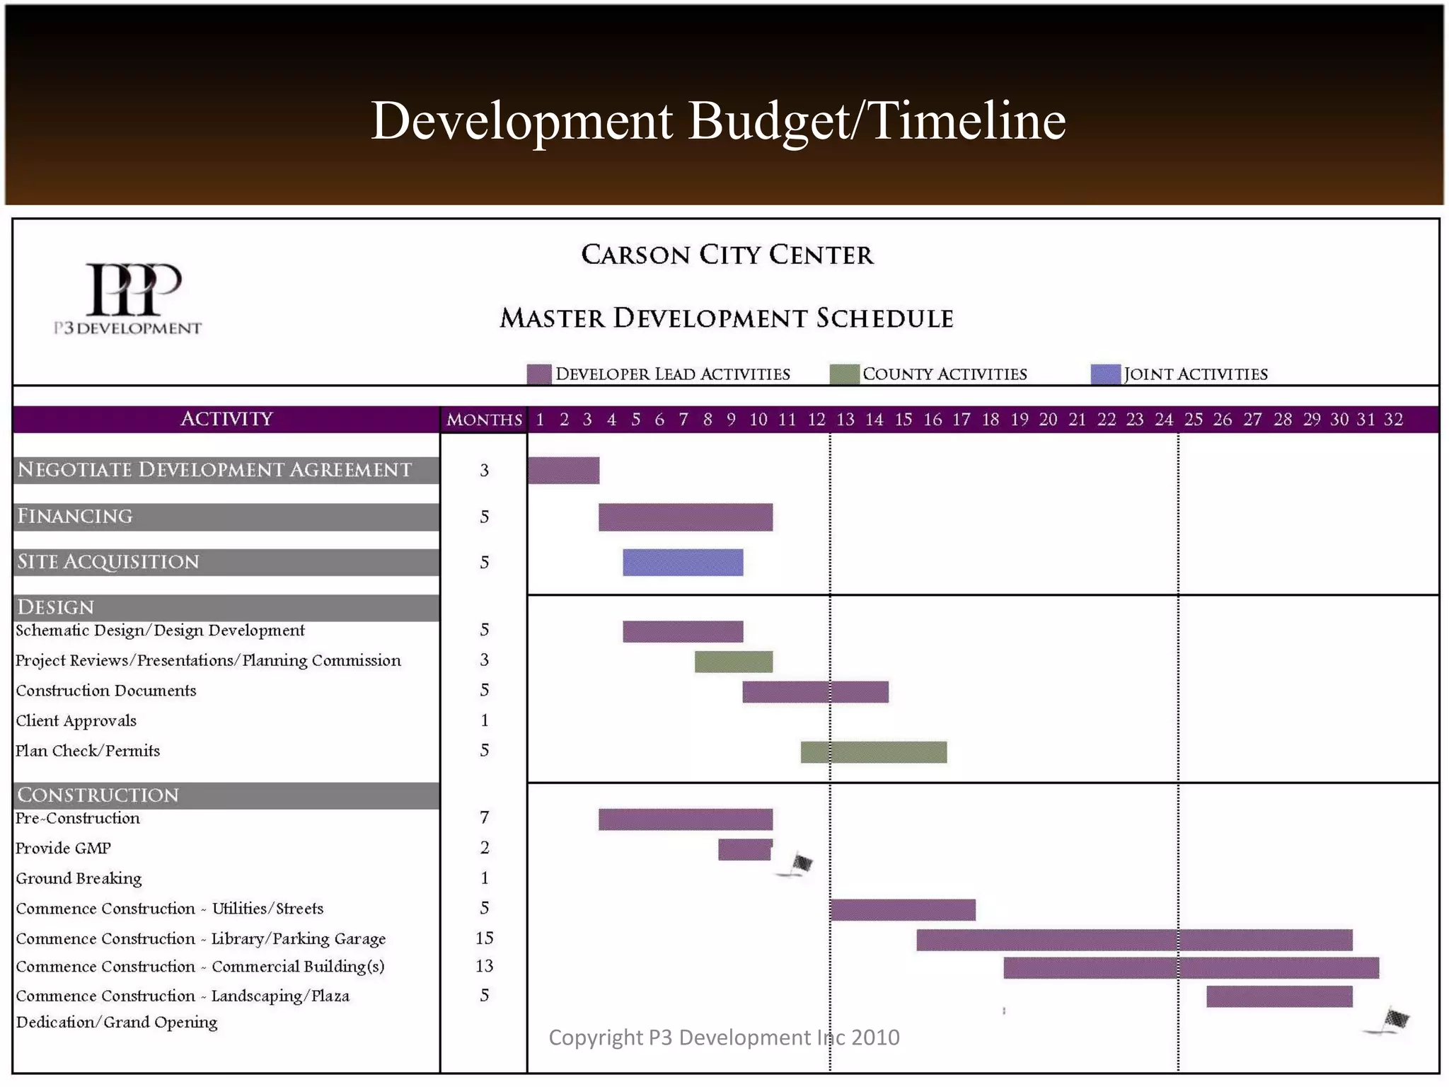Click the 13 months value for Commercial Building(s)
This screenshot has width=1449, height=1087.
(x=485, y=967)
